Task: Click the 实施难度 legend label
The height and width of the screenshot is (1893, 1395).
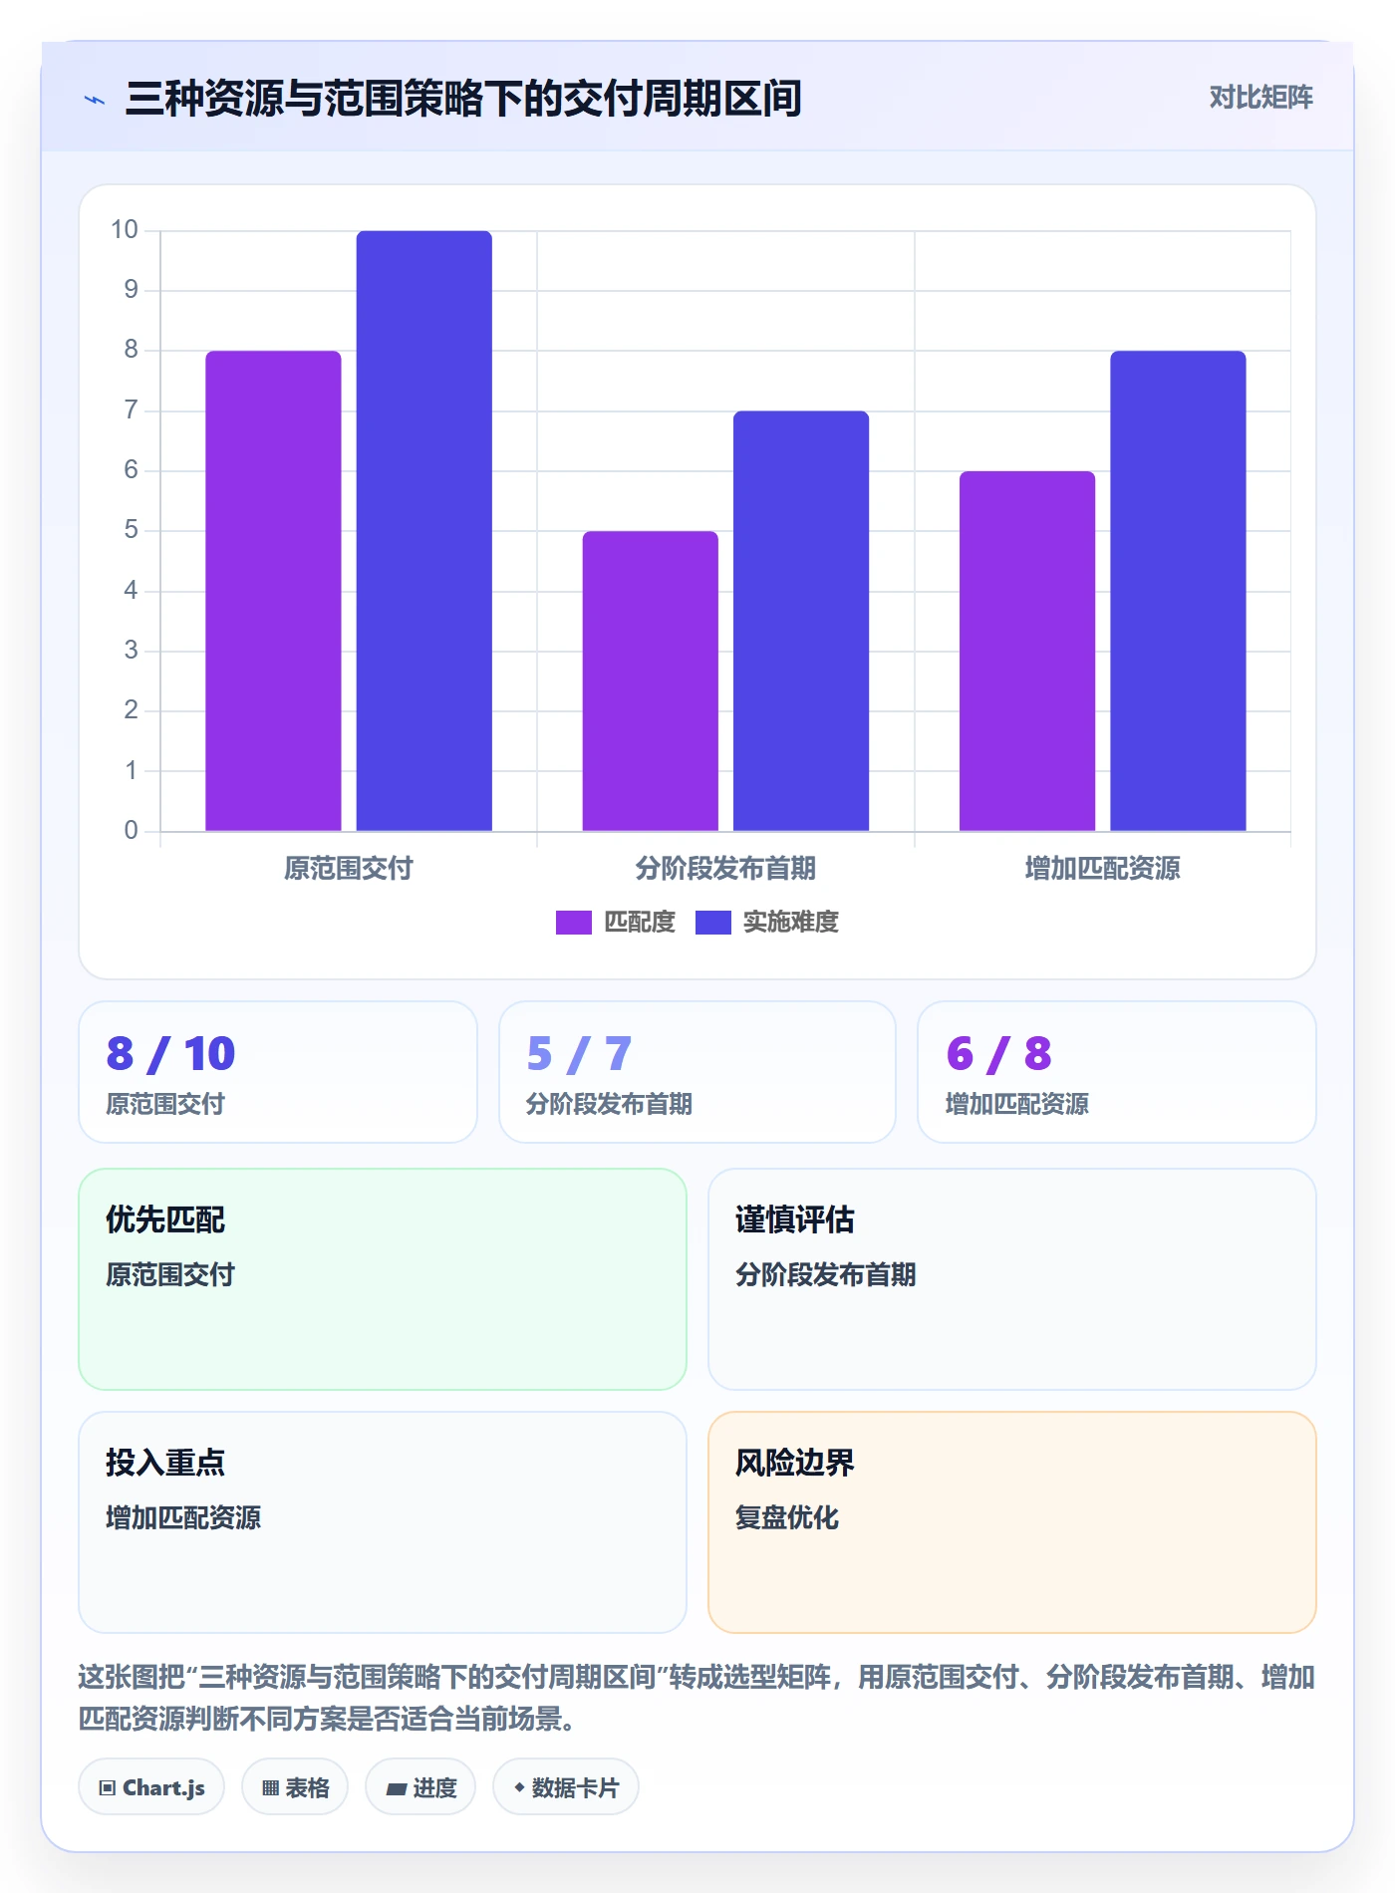Action: pyautogui.click(x=791, y=923)
